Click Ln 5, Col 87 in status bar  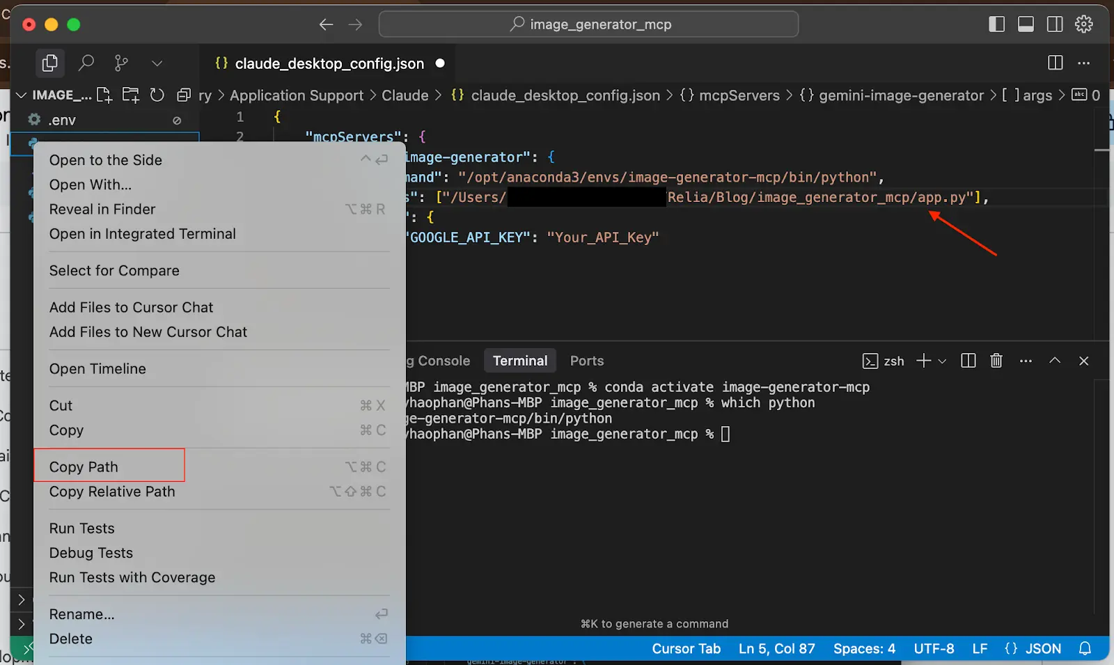(776, 649)
